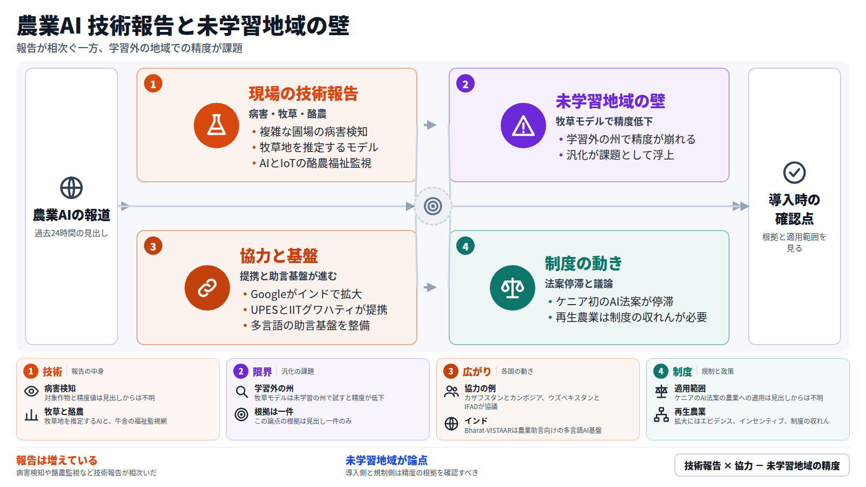This screenshot has height=487, width=866.
Task: Click the globe icon beside インド
Action: point(451,424)
